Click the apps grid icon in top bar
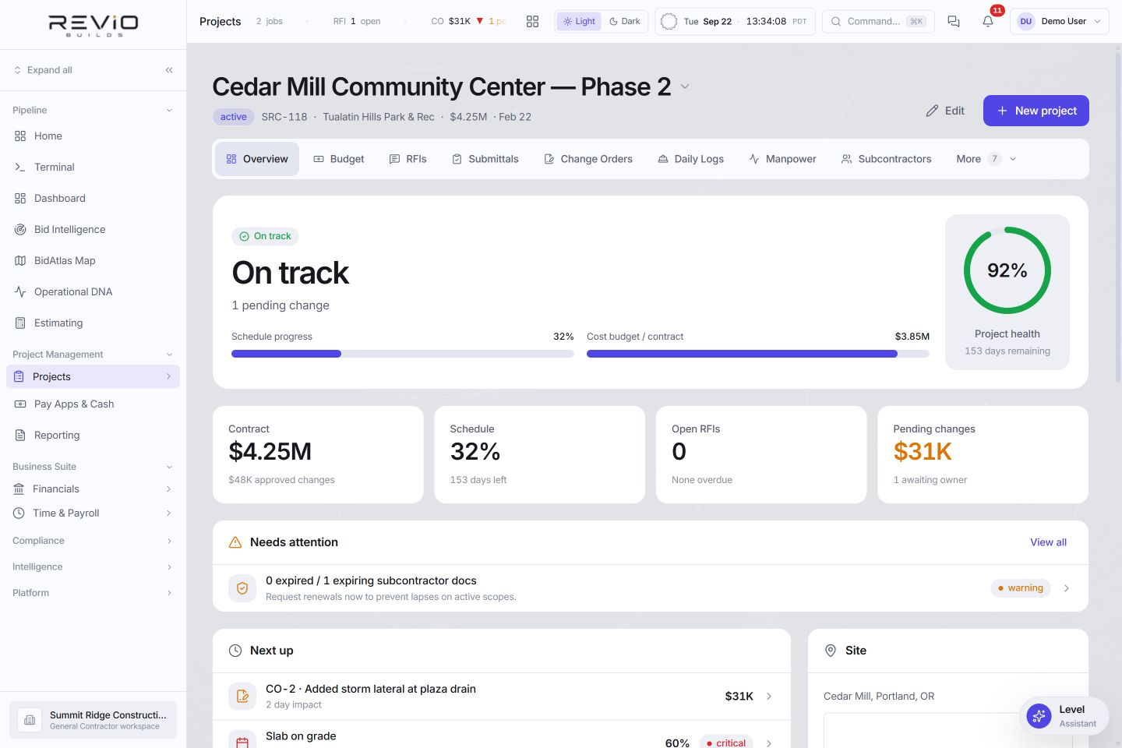The image size is (1122, 748). pos(532,21)
